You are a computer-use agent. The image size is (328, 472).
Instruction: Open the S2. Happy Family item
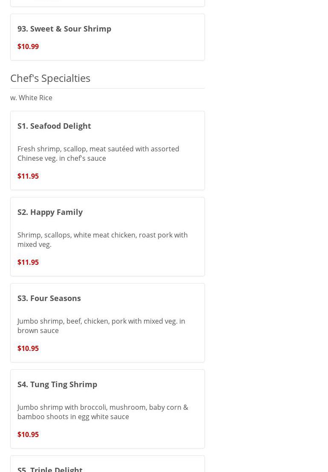pos(50,212)
